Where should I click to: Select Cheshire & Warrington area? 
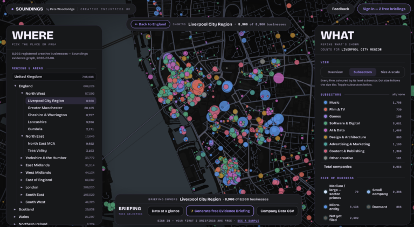tap(61, 115)
